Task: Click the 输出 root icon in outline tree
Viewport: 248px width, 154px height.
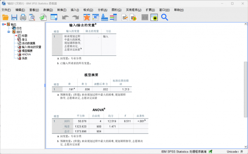Action: (x=8, y=24)
